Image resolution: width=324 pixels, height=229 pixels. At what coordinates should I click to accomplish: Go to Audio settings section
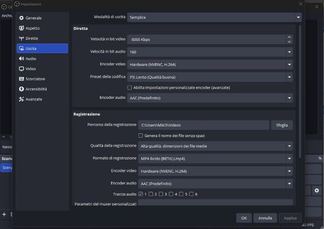pos(31,58)
